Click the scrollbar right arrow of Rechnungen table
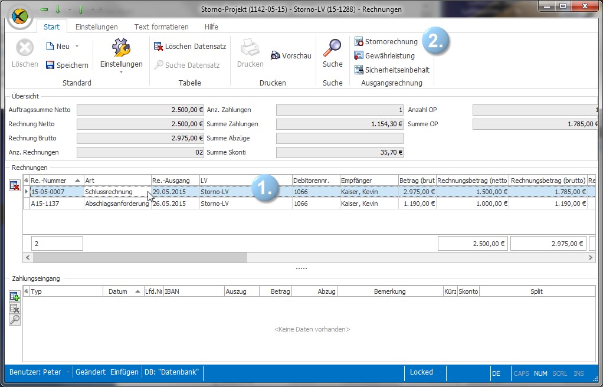Image resolution: width=603 pixels, height=387 pixels. (x=591, y=257)
